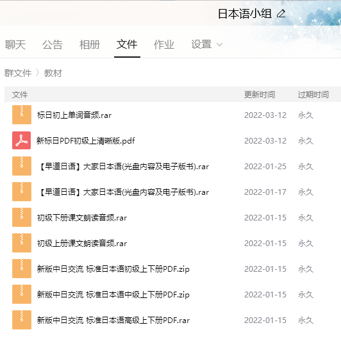
Task: Click the 文件 column header
Action: point(20,95)
